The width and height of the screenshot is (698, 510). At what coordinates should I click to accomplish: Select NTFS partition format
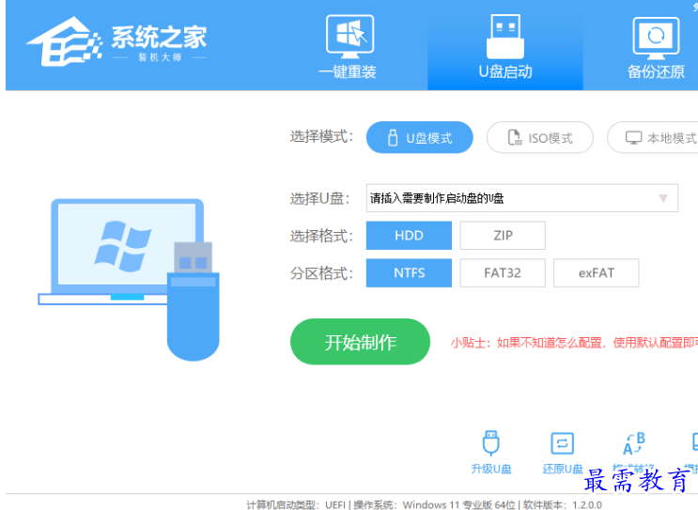pos(409,272)
